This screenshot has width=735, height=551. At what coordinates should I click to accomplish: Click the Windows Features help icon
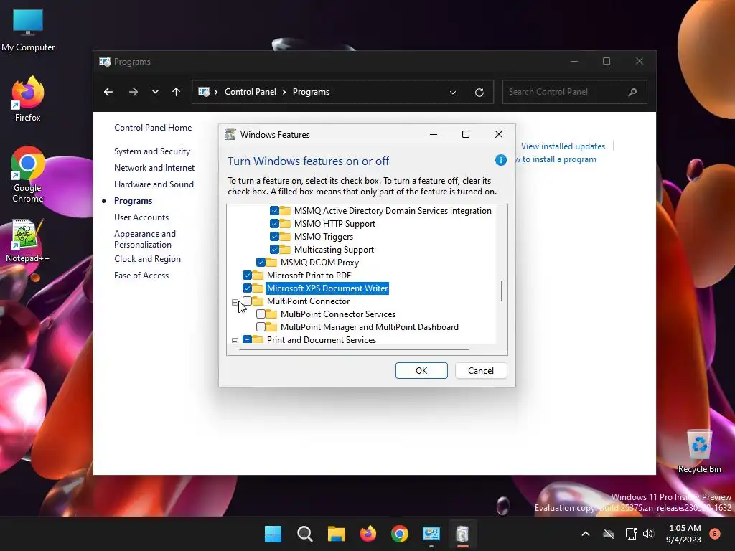[x=500, y=160]
